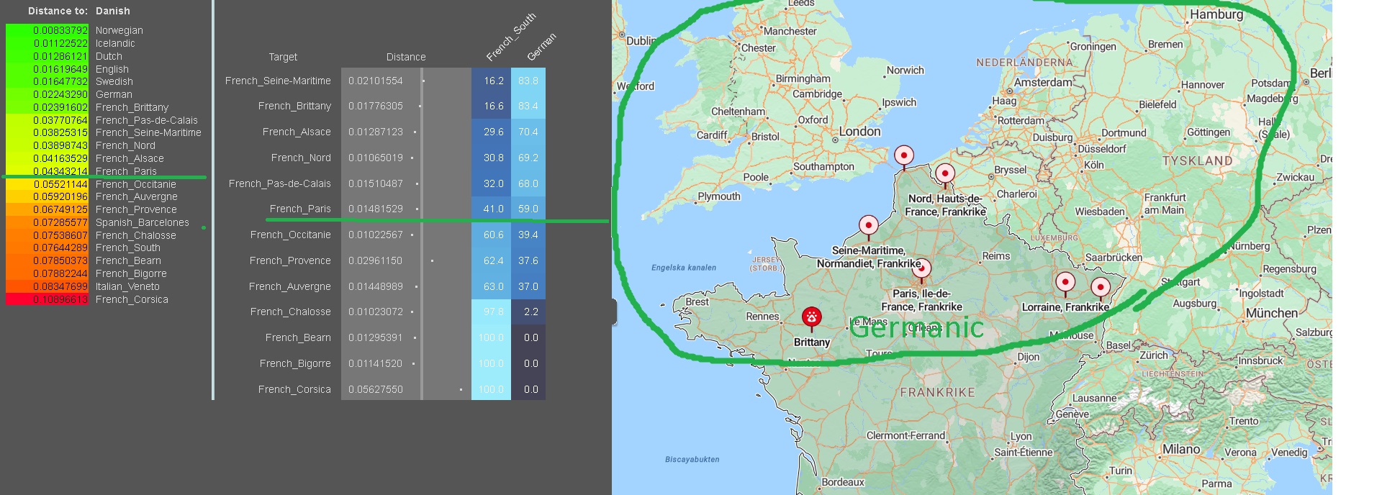The height and width of the screenshot is (495, 1382).
Task: Click the 41.0 cell in French_Paris row
Action: coord(492,209)
